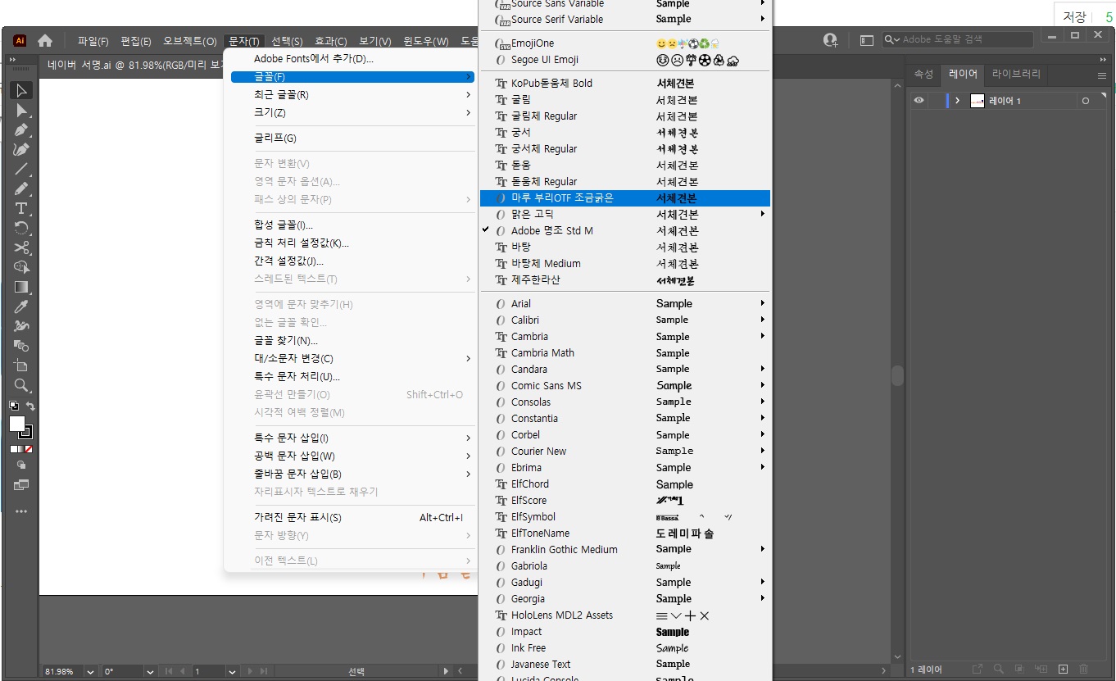Change Screen Mode from toolbar
Viewport: 1116px width, 681px height.
tap(21, 485)
